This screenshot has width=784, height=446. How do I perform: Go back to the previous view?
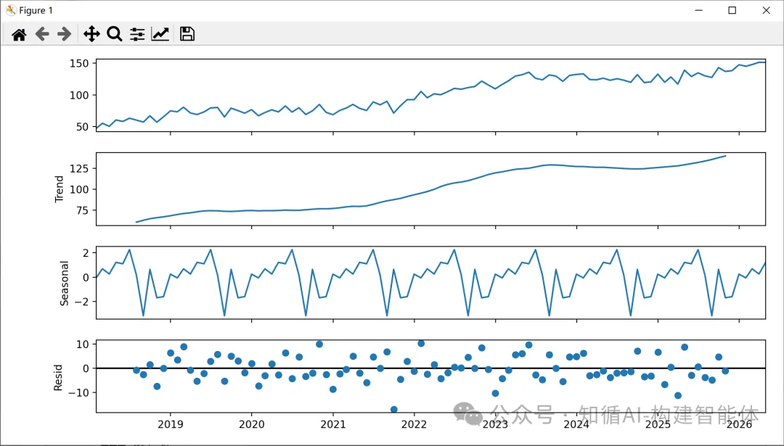click(x=42, y=34)
